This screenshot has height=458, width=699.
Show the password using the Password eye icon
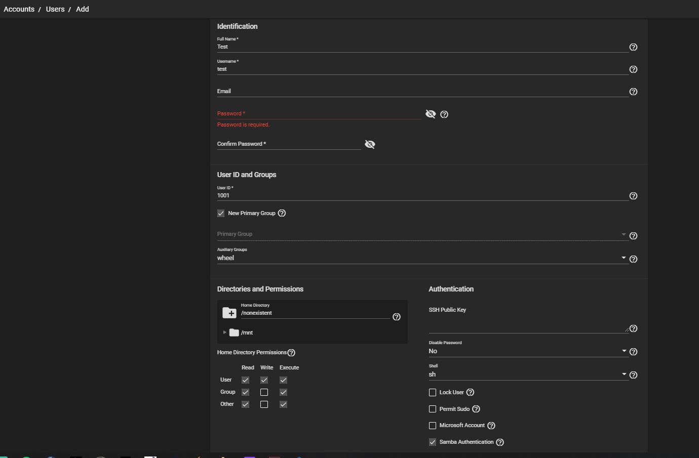point(431,114)
